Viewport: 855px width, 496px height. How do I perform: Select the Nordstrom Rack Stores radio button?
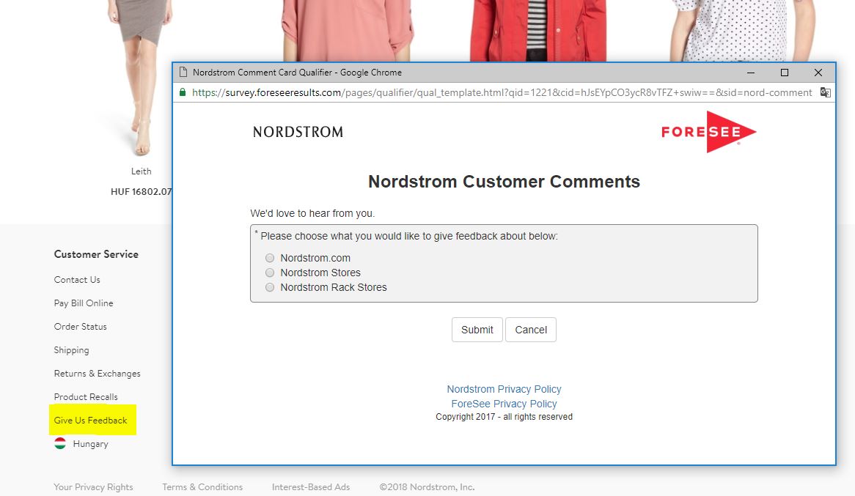click(269, 287)
